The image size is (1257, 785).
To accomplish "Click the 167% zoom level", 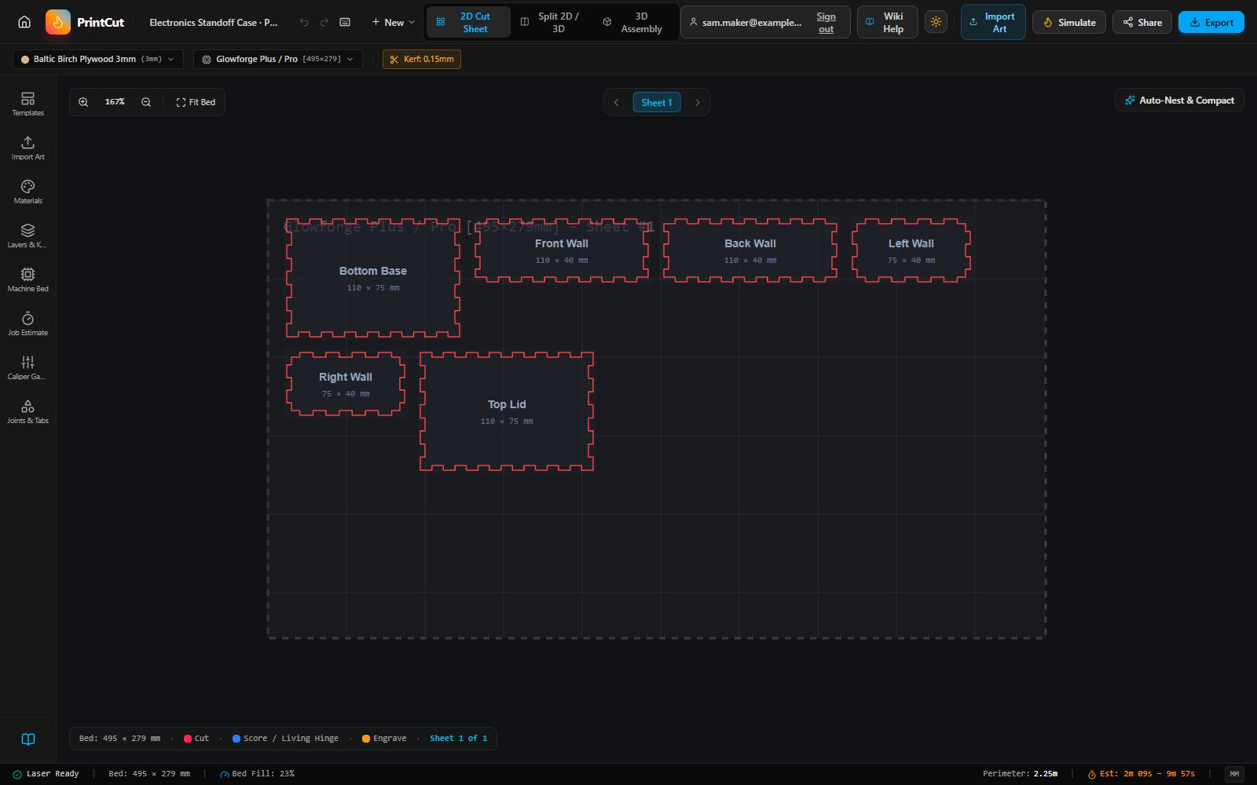I will [115, 102].
